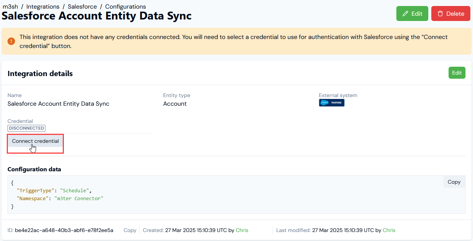Click the DISCONNECTED credential status badge
Screen dimensions: 473x241
[26, 128]
